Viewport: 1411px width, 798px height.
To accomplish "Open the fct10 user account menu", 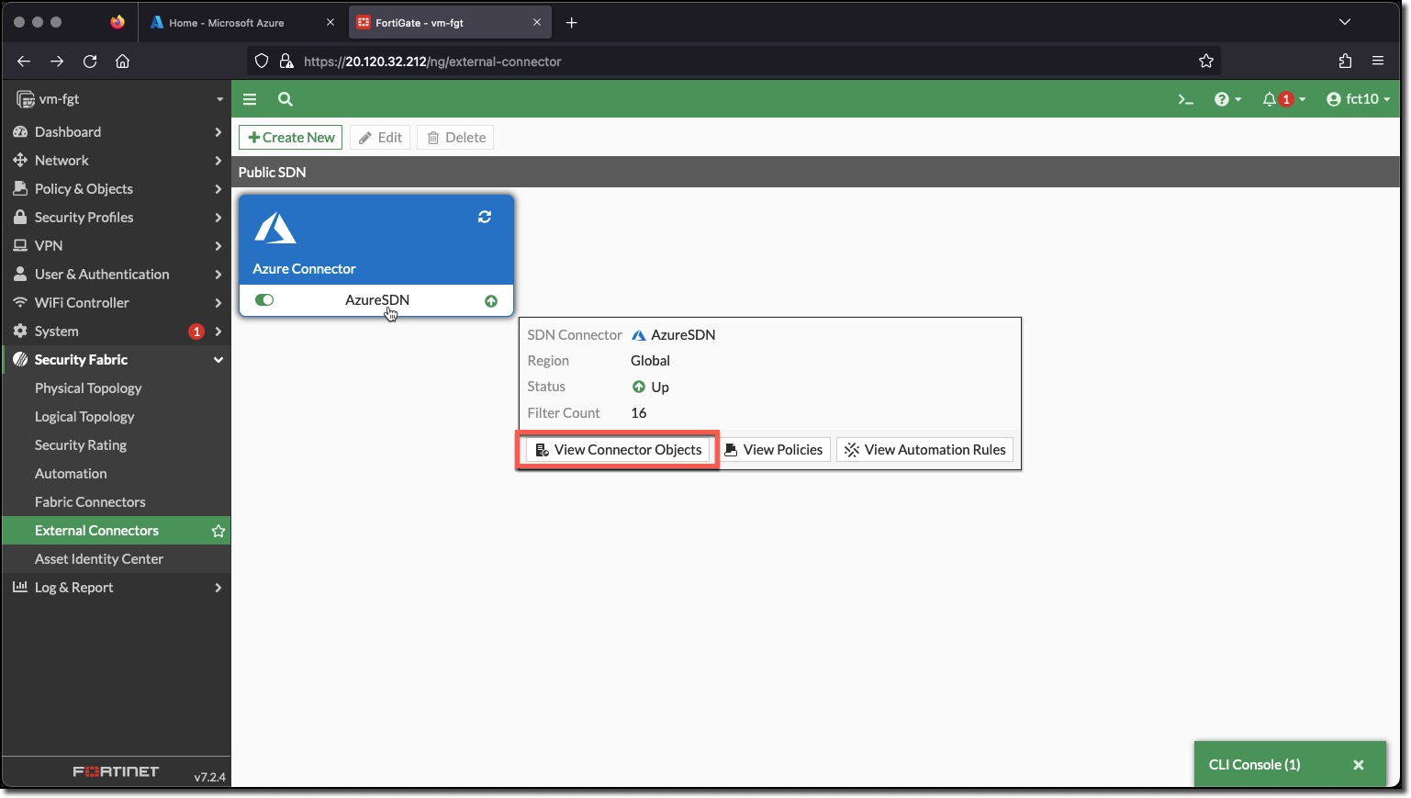I will coord(1358,99).
